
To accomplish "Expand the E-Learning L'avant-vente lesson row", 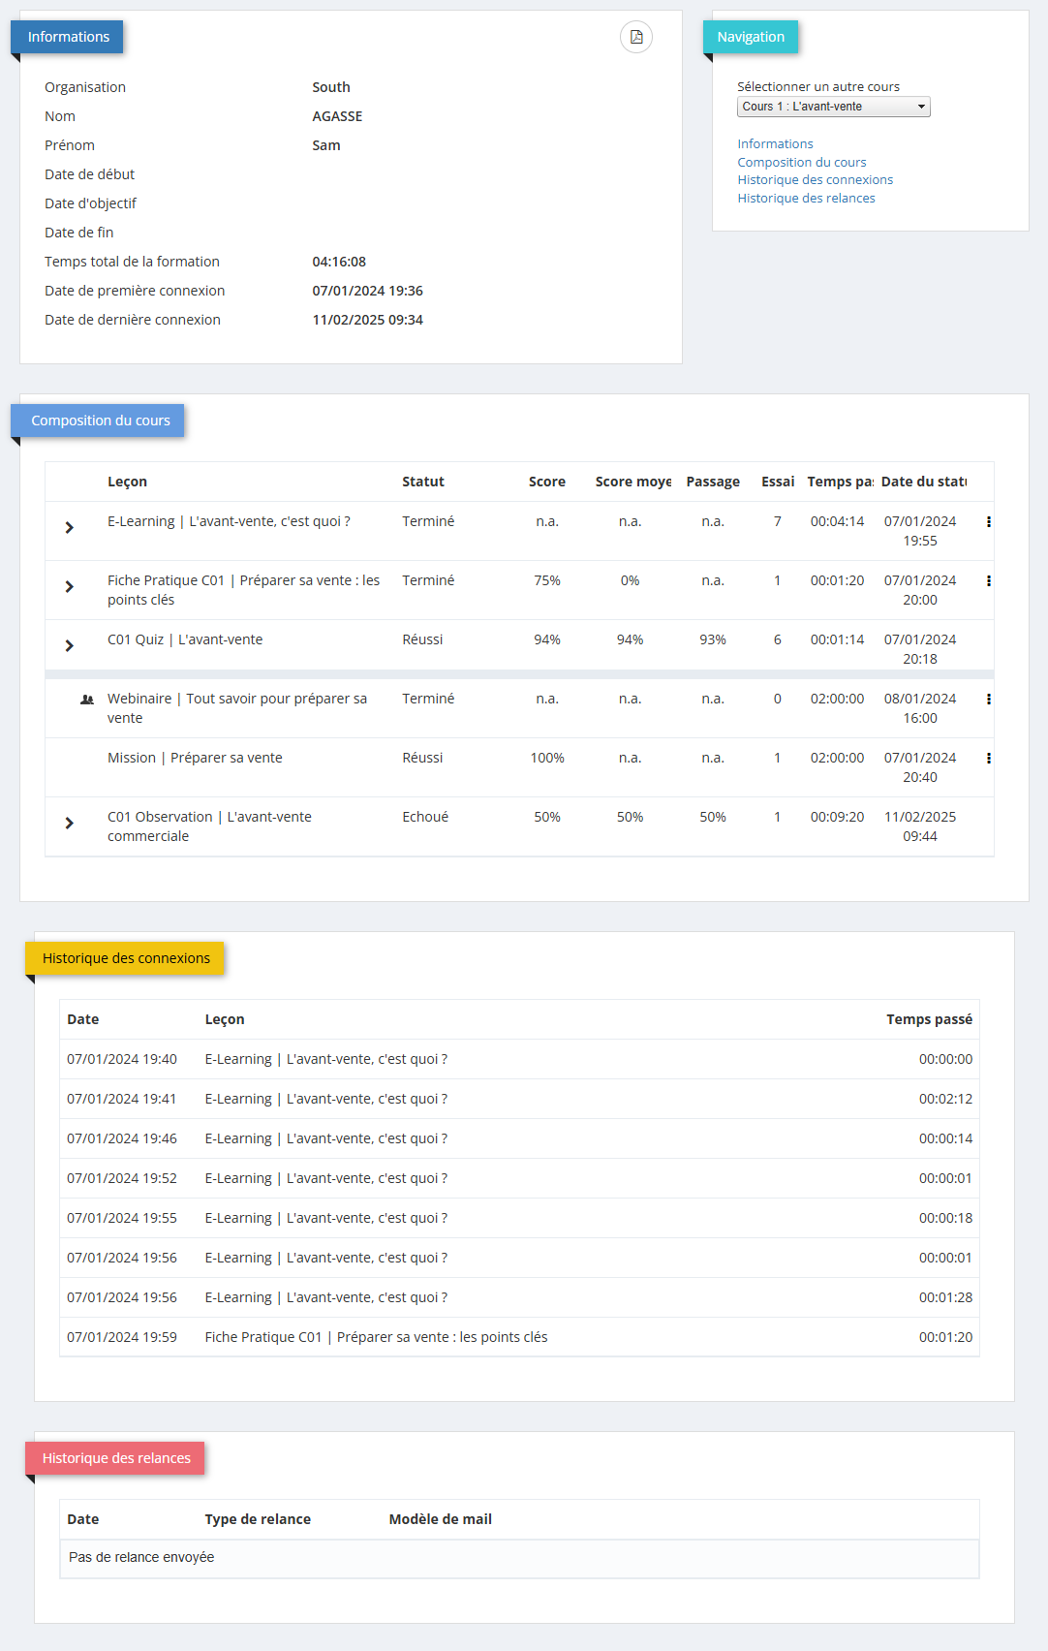I will pos(70,528).
